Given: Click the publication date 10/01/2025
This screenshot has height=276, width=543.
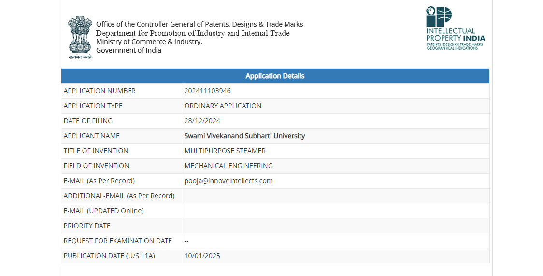Looking at the screenshot, I should pyautogui.click(x=202, y=256).
